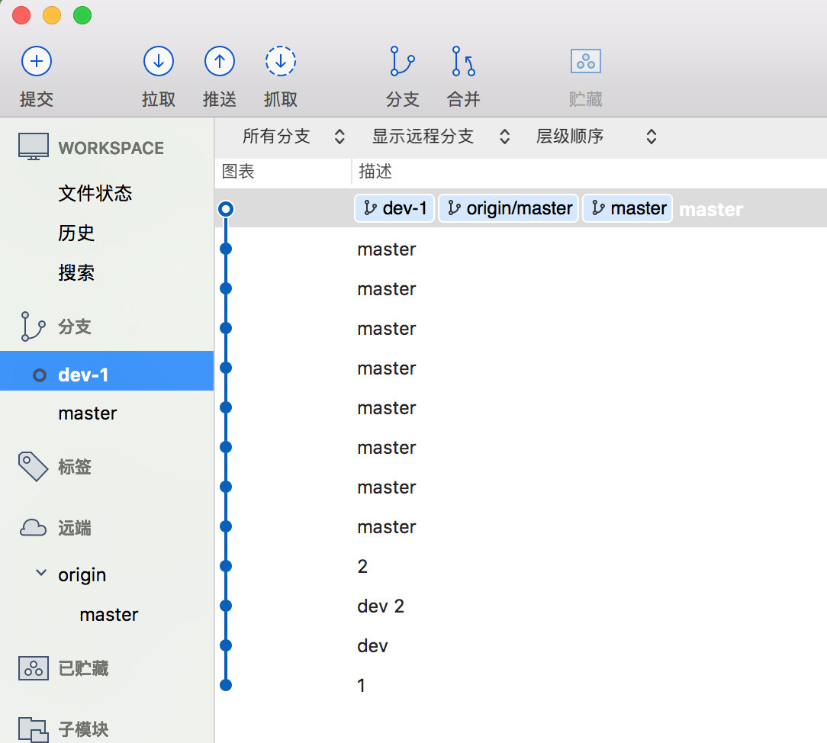Viewport: 827px width, 743px height.
Task: Click the 拉取 (Pull) toolbar icon
Action: click(158, 62)
